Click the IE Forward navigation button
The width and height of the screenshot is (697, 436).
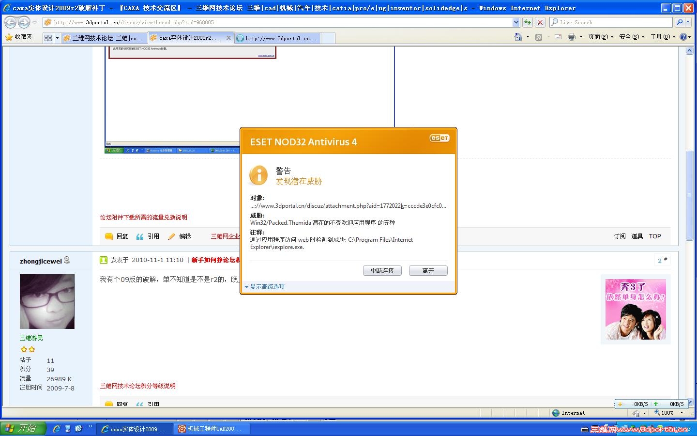click(x=24, y=22)
